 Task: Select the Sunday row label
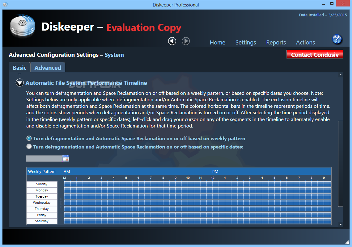[42, 184]
